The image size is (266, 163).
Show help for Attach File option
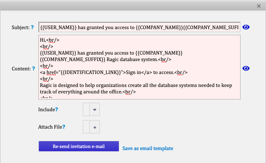click(x=63, y=127)
